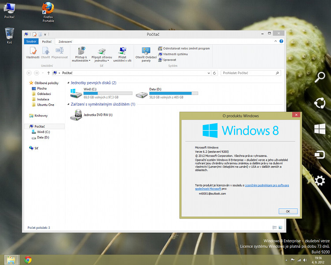Expand the address bar history dropdown
Screen dimensions: 331x265
(209, 73)
